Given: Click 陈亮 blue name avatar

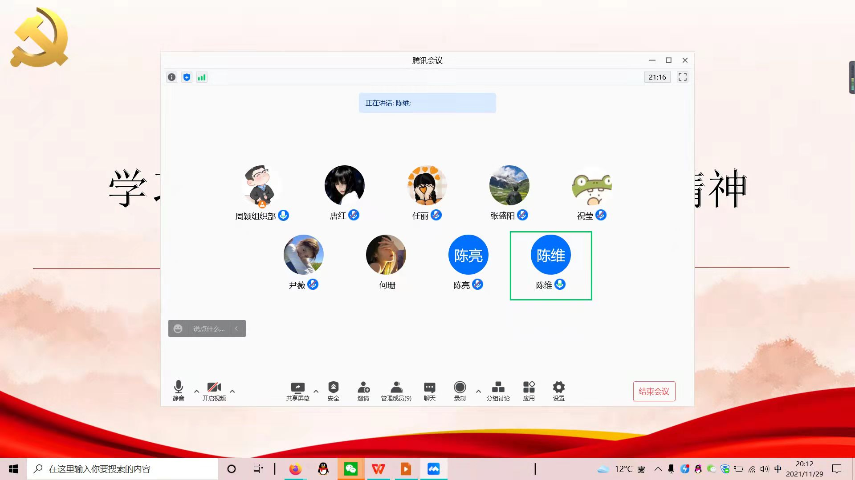Looking at the screenshot, I should pyautogui.click(x=468, y=255).
